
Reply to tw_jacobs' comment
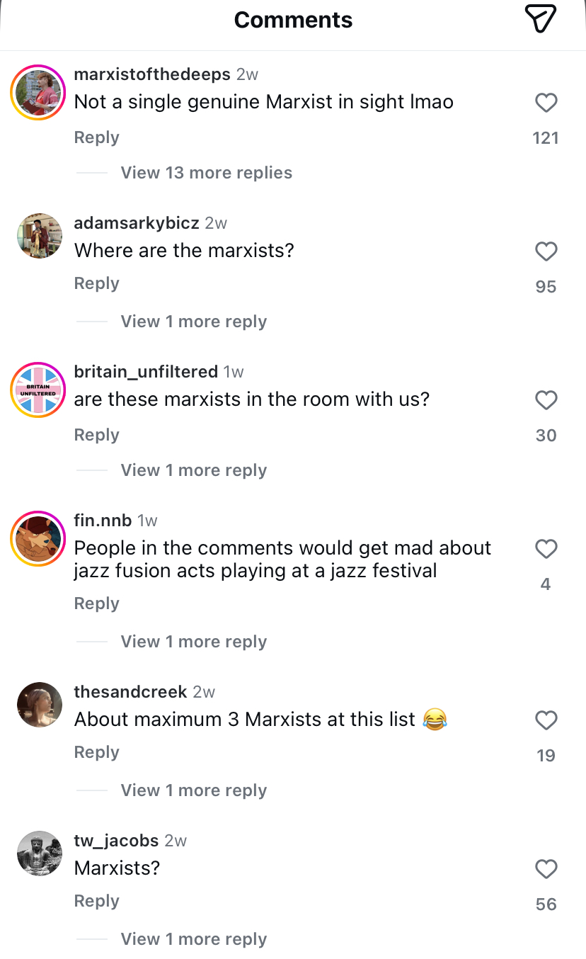96,901
